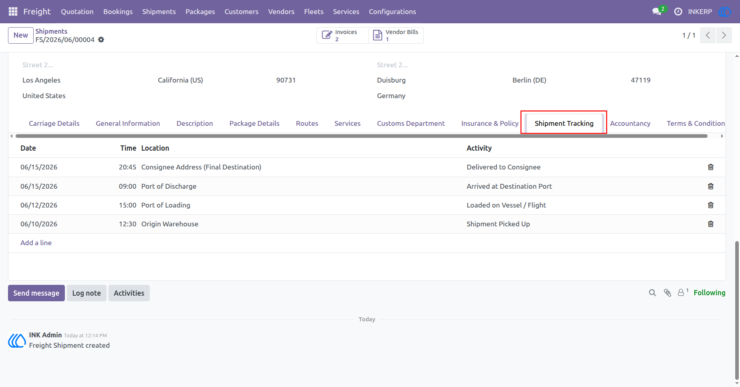
Task: Delete the Loaded on Vessel / Flight line
Action: click(x=711, y=205)
